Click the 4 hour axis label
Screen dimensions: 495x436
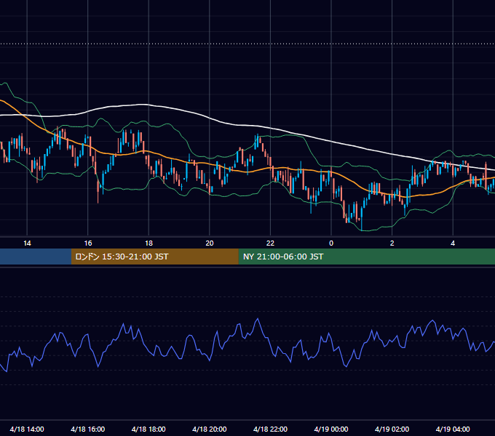(453, 243)
